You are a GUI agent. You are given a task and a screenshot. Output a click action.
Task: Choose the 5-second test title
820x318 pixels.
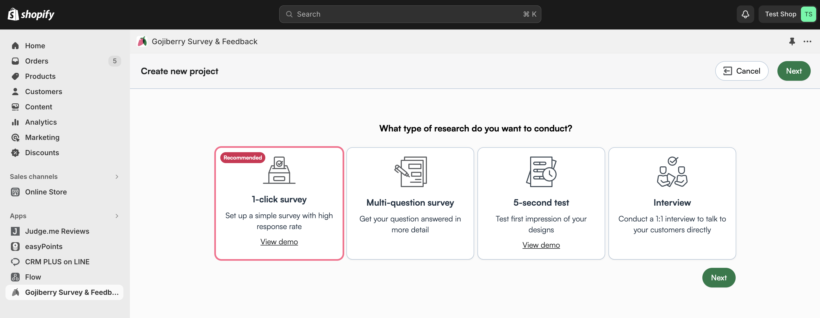point(541,203)
